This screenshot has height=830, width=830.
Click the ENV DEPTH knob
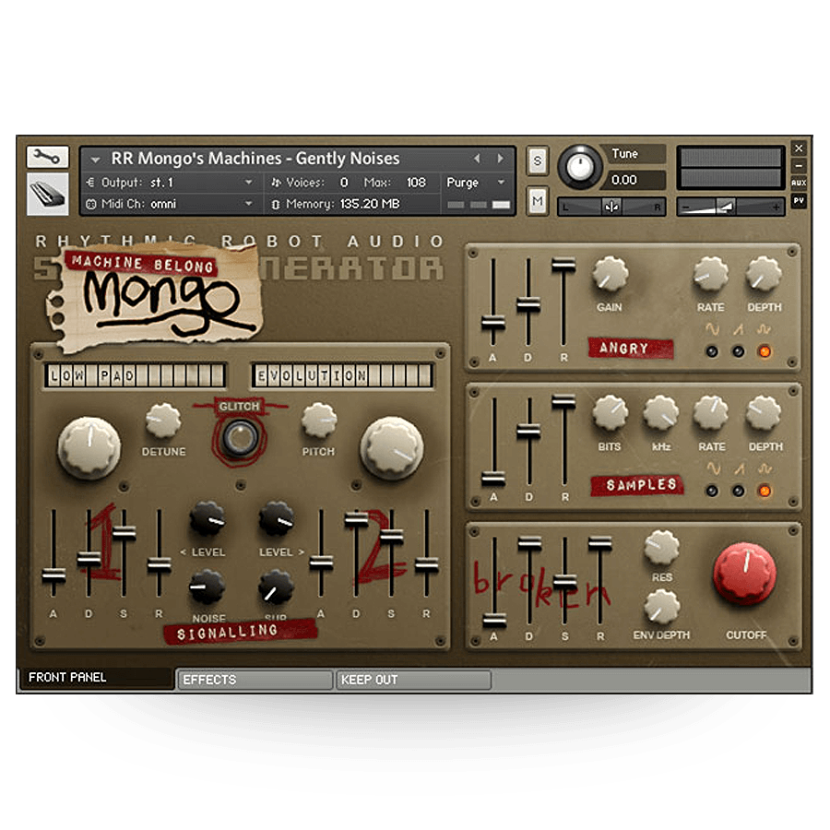661,607
